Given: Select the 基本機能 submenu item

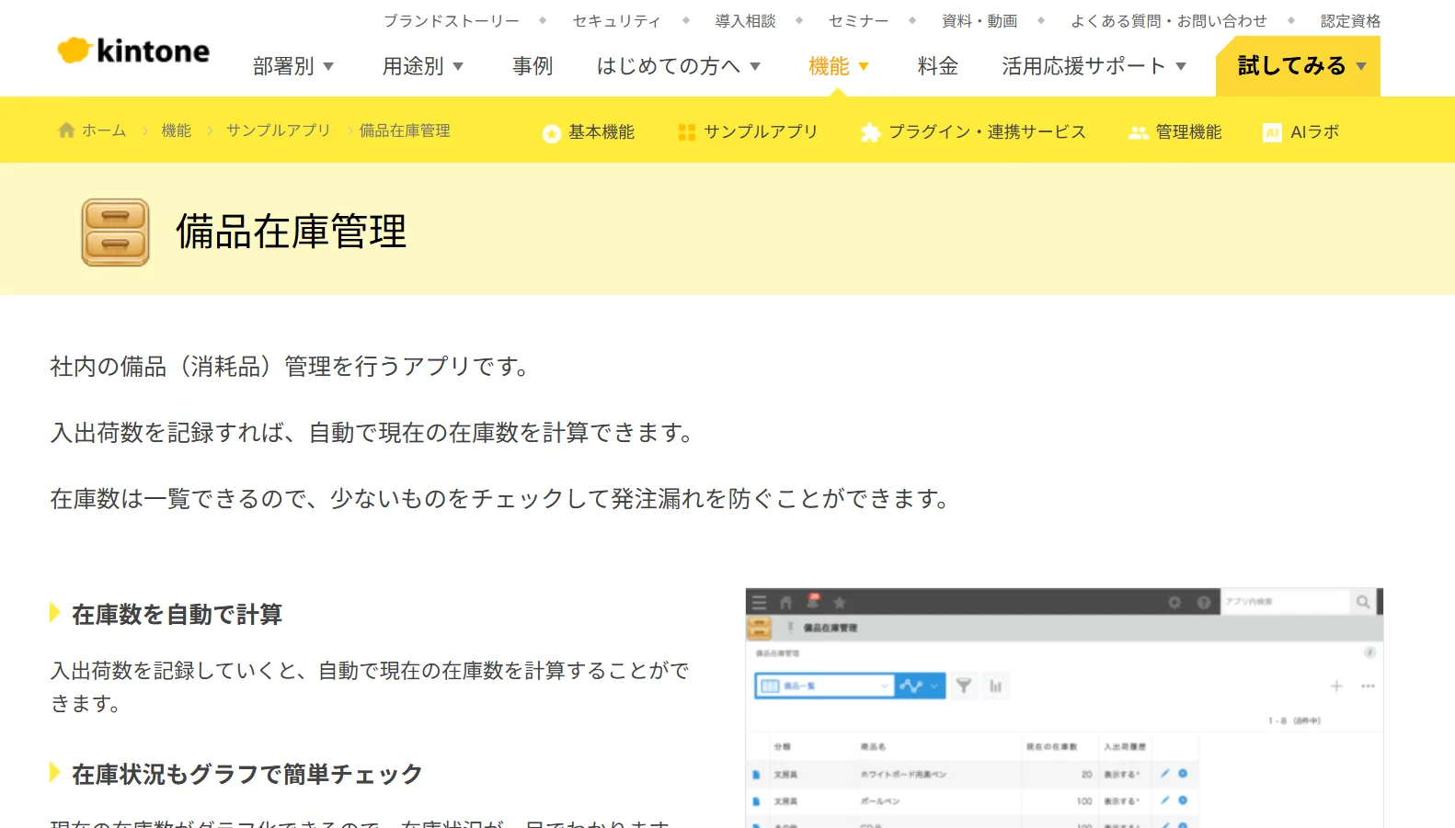Looking at the screenshot, I should click(601, 132).
